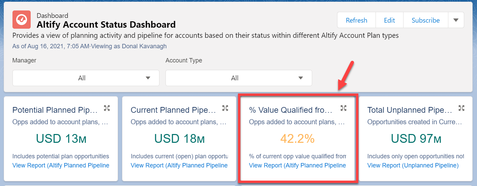Click the Altify Account Status Dashboard title
The height and width of the screenshot is (186, 477).
tap(106, 25)
